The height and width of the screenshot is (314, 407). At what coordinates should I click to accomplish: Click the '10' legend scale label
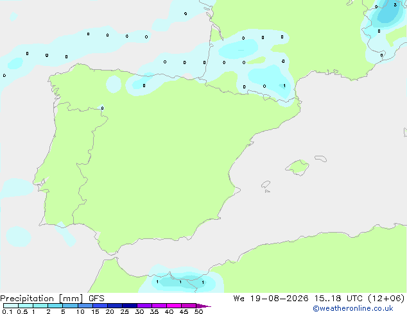click(x=80, y=311)
